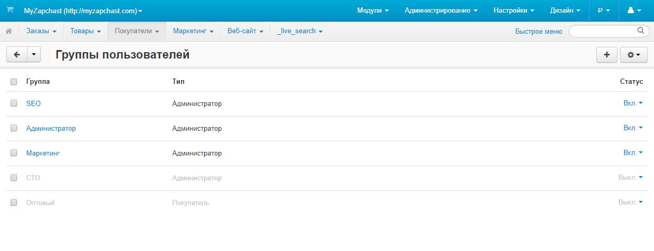
Task: Click the Покупатель type cell
Action: (x=190, y=202)
